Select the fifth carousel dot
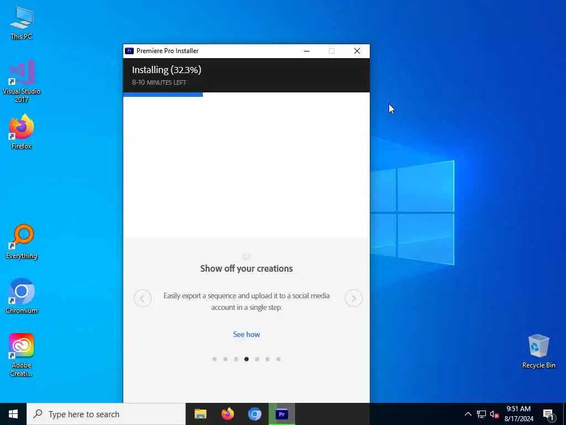The height and width of the screenshot is (425, 566). (257, 359)
